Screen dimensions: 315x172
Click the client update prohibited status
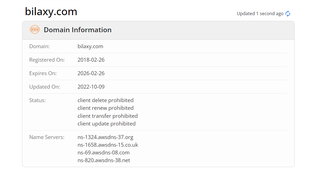point(107,124)
